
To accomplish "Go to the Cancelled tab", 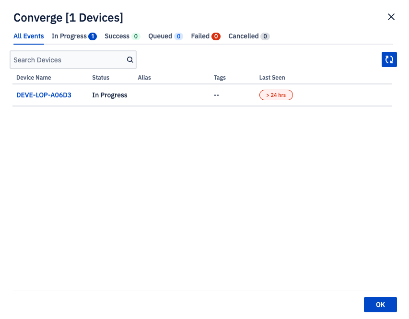I will coord(248,36).
